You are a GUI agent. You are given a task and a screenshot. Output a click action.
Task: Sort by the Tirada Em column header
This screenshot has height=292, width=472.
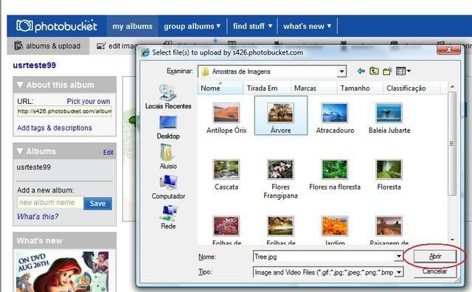click(x=266, y=88)
